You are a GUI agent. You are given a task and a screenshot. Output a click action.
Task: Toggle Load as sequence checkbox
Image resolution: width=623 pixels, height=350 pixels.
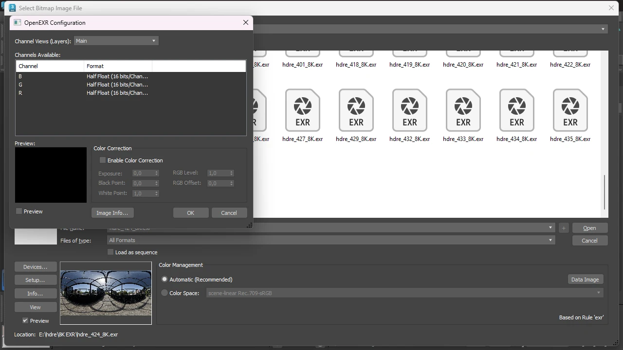[110, 252]
